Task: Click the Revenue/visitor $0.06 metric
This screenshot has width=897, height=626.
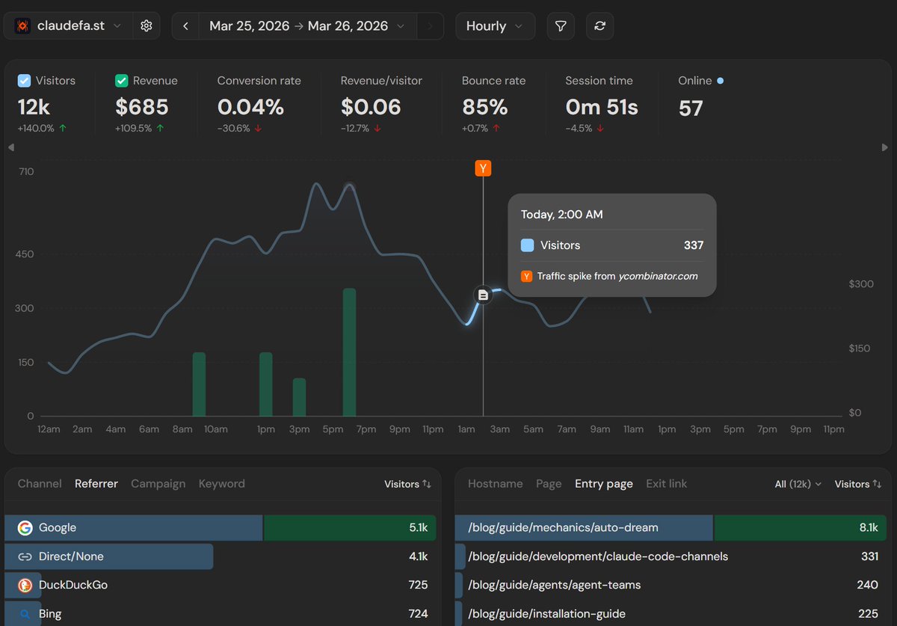Action: pyautogui.click(x=381, y=103)
